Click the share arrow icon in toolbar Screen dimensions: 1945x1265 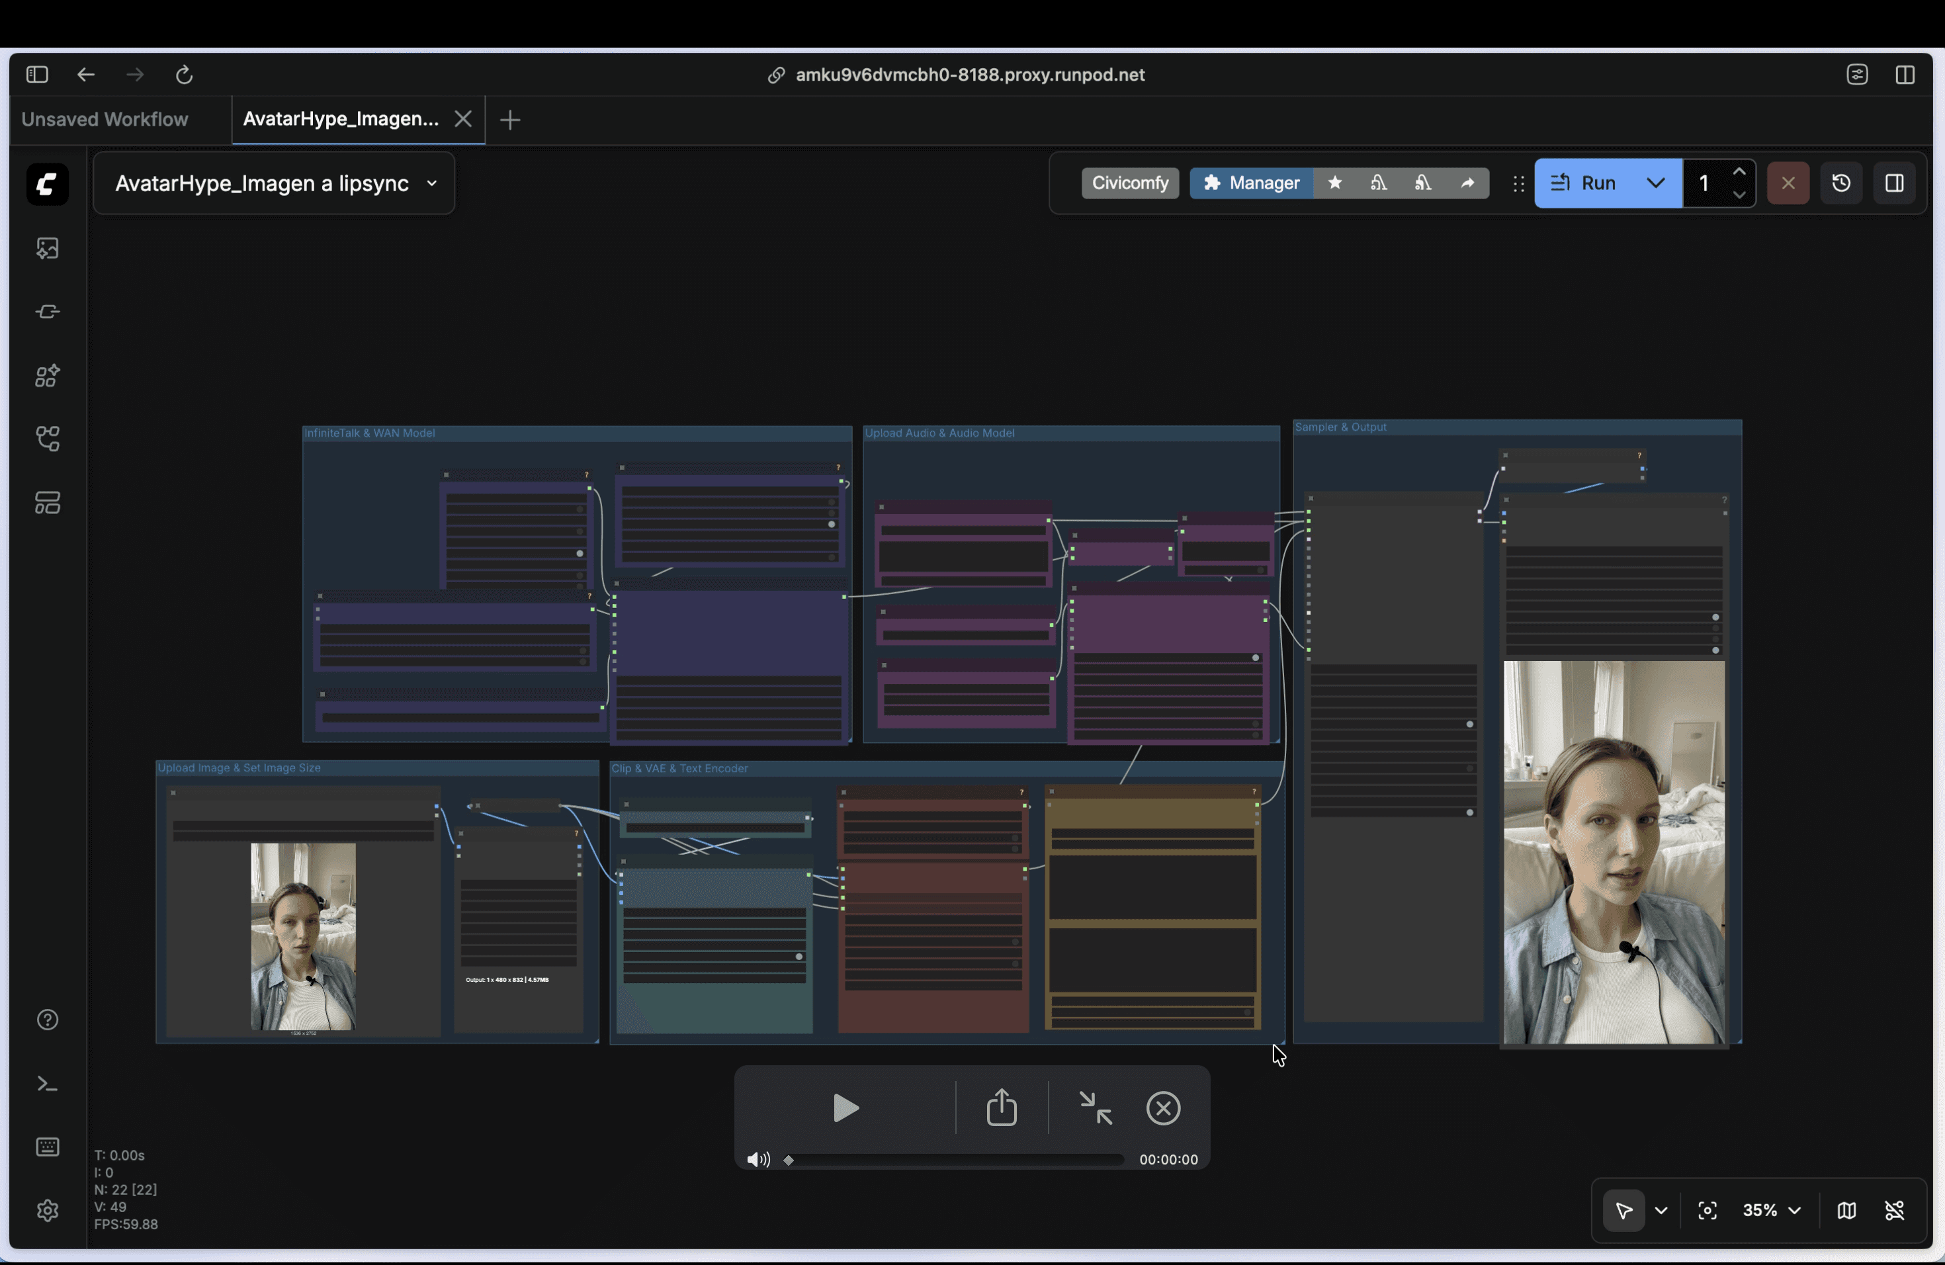(x=1468, y=183)
